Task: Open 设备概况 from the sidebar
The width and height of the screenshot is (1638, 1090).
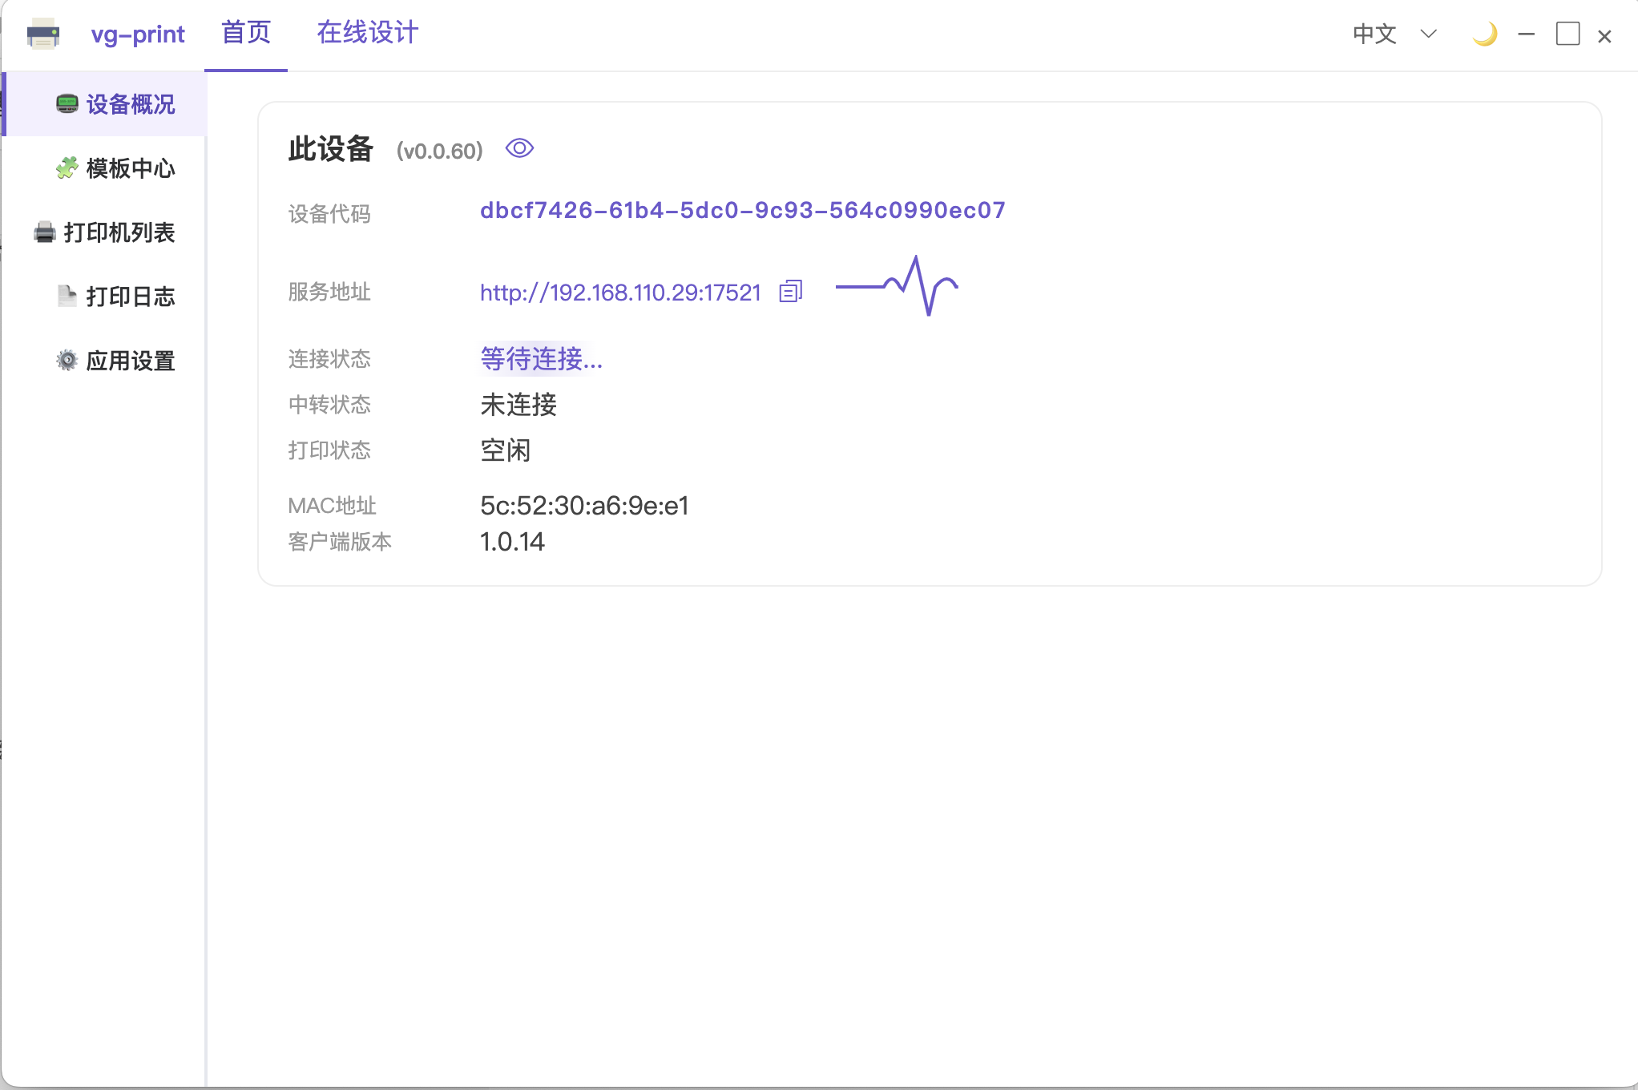Action: [117, 104]
